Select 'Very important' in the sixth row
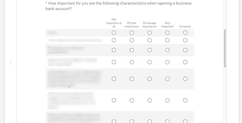 tap(167, 100)
